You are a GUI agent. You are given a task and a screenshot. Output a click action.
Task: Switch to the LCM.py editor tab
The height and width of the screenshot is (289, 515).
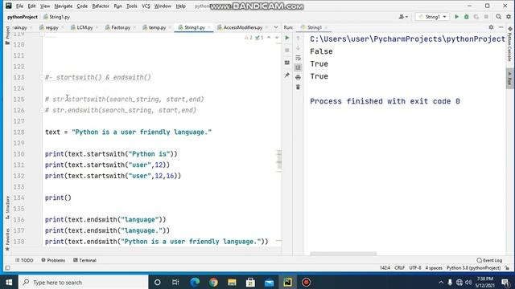coord(84,27)
